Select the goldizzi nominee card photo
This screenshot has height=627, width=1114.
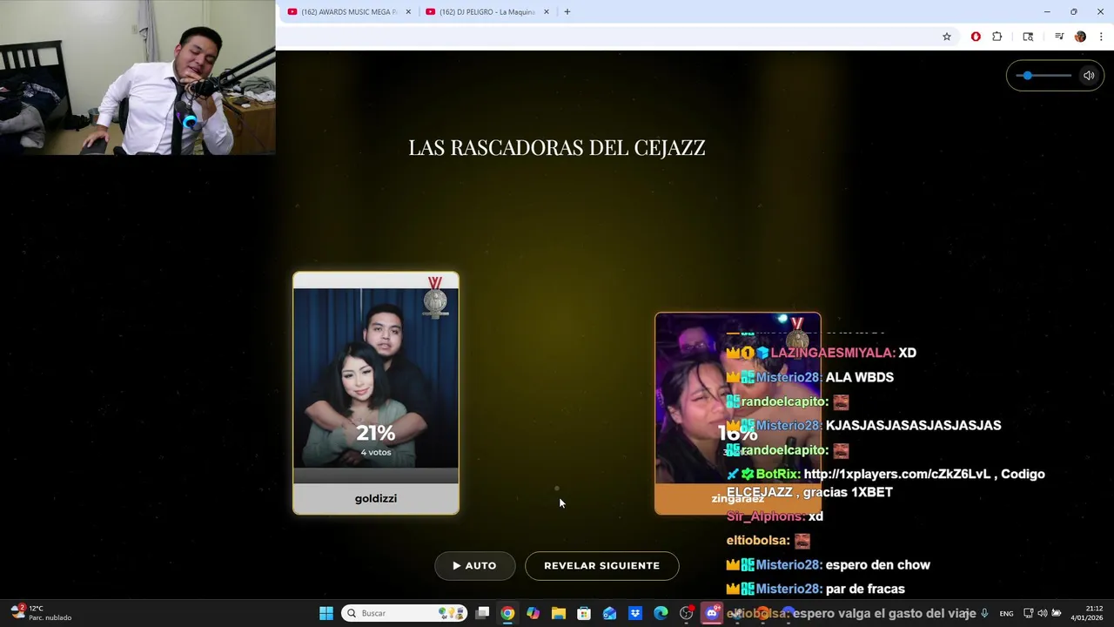coord(376,378)
